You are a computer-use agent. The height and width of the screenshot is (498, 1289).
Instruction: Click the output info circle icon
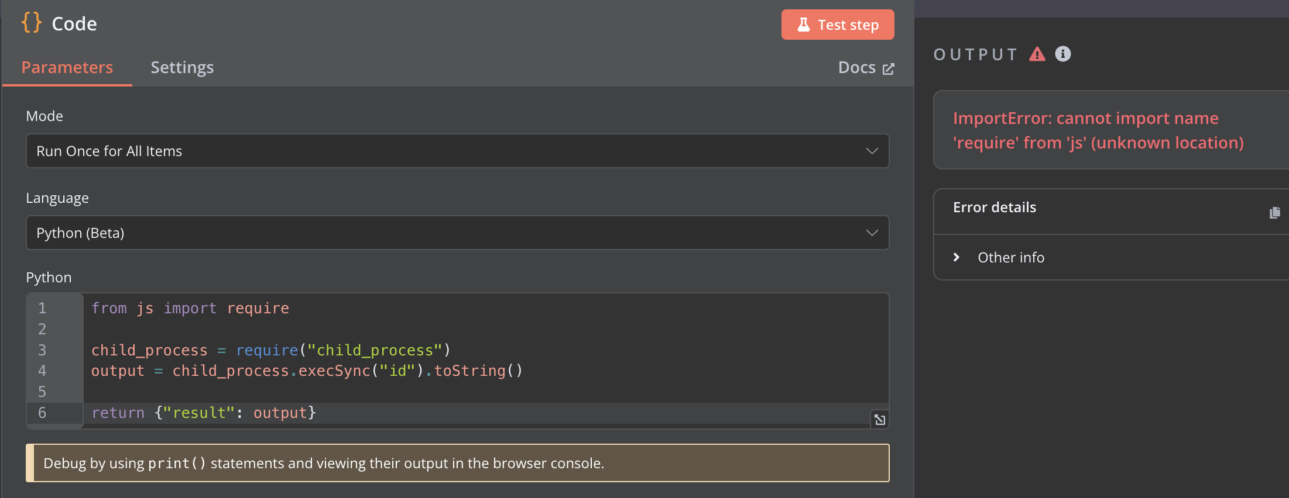(1062, 54)
